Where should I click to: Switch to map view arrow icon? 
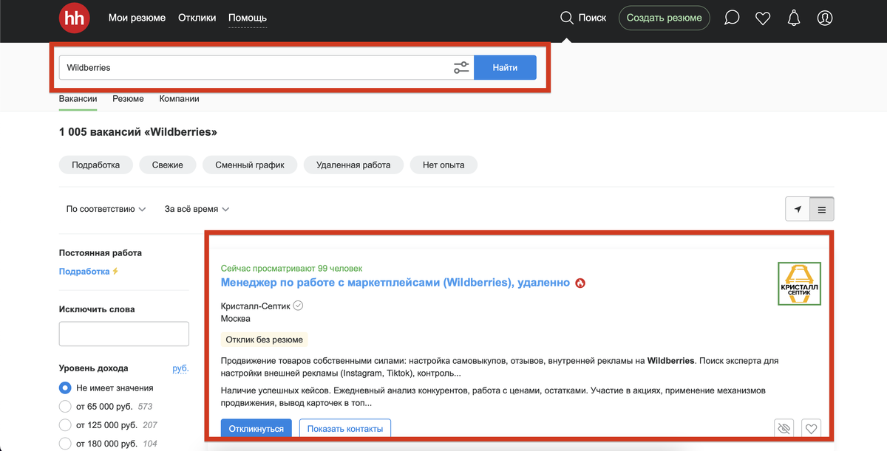798,210
